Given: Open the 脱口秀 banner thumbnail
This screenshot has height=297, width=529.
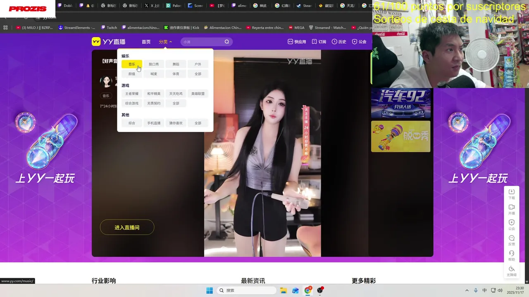Looking at the screenshot, I should (400, 136).
